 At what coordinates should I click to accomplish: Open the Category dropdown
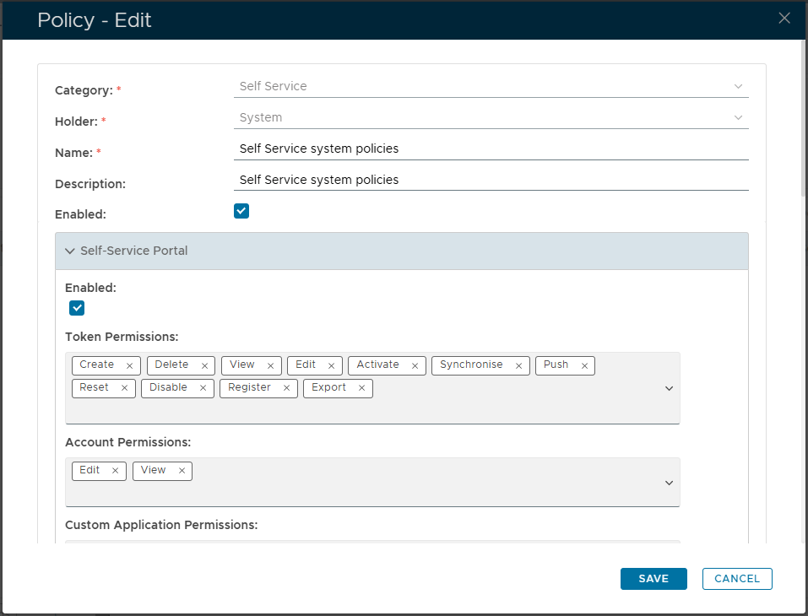(x=491, y=86)
